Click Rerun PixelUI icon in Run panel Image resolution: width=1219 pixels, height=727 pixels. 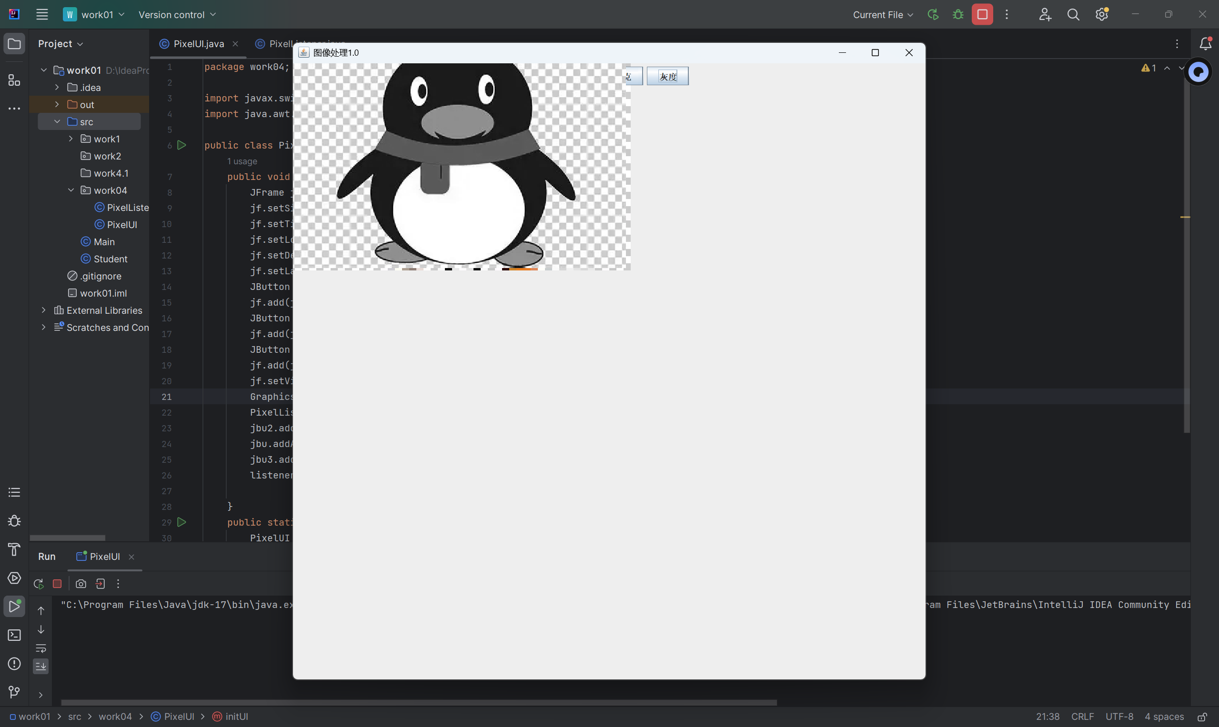39,584
